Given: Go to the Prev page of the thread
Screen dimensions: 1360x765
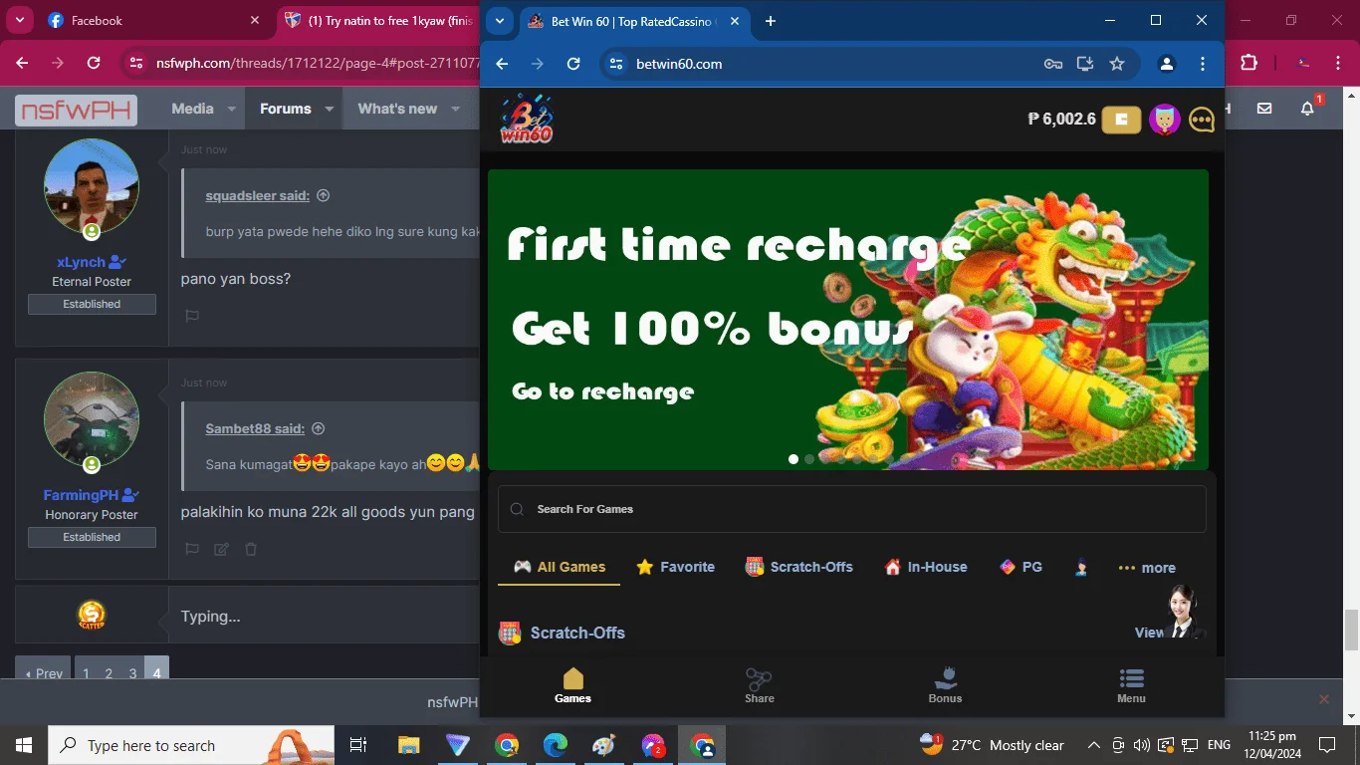Looking at the screenshot, I should [x=43, y=669].
